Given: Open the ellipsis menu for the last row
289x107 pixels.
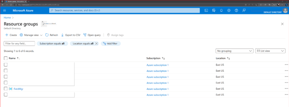Looking at the screenshot, I should [286, 95].
